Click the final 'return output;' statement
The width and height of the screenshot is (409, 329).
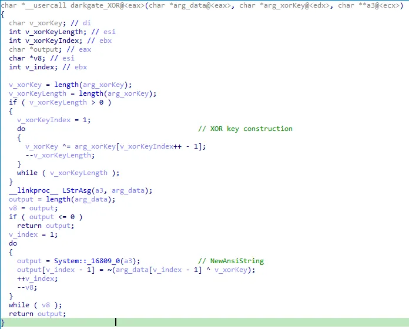click(x=38, y=314)
